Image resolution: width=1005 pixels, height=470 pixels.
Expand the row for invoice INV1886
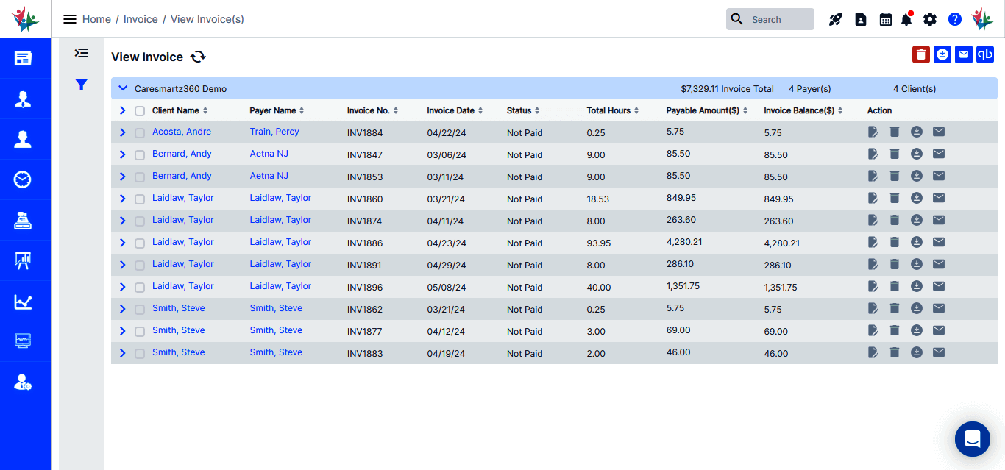(123, 243)
